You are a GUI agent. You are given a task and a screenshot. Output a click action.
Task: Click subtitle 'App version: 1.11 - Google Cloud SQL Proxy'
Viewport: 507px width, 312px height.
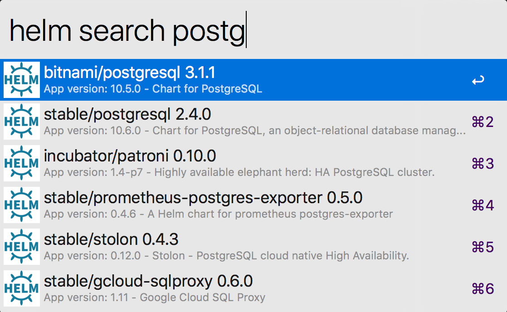(155, 297)
